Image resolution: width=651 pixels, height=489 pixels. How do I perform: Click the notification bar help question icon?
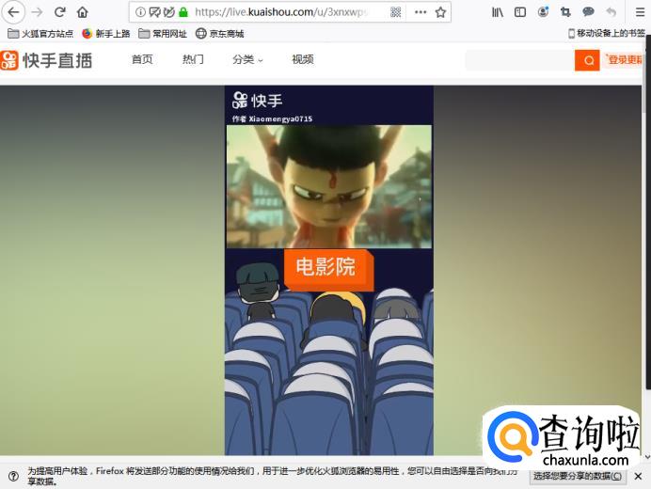[x=13, y=476]
